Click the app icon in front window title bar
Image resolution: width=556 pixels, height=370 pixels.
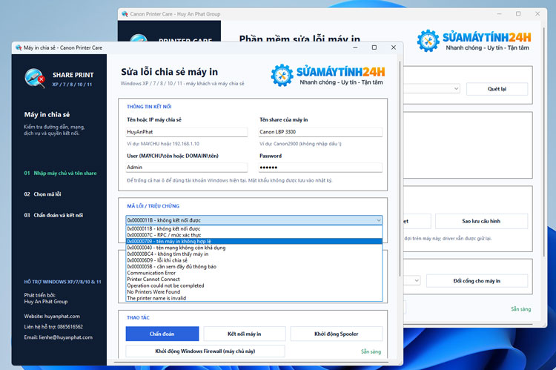(x=19, y=47)
